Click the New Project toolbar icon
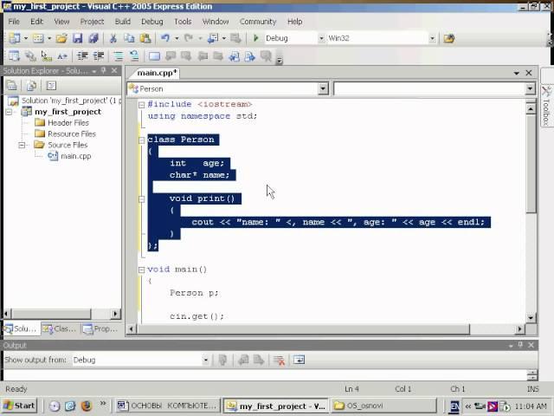 coord(14,38)
